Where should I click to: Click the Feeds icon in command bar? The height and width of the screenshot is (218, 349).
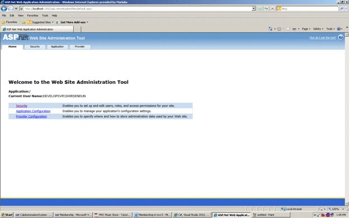(x=279, y=29)
